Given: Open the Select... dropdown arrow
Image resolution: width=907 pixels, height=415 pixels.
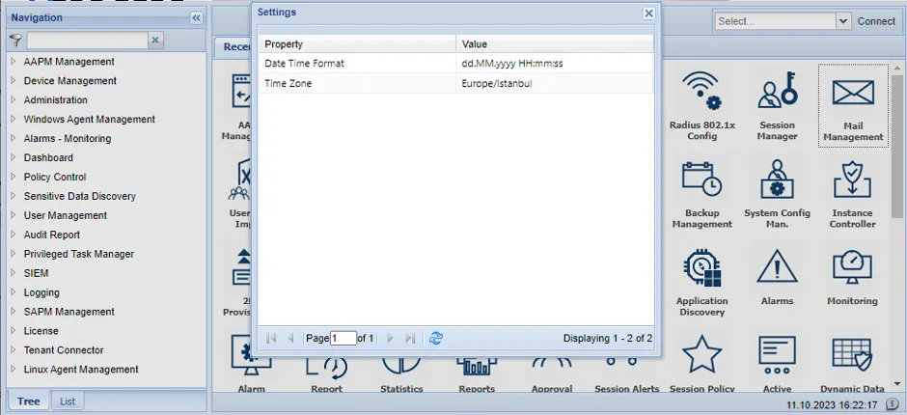Looking at the screenshot, I should tap(843, 21).
